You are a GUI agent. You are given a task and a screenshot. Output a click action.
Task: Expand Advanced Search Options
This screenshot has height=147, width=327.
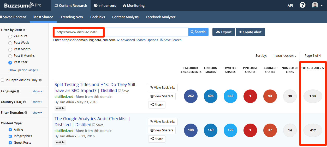137,40
